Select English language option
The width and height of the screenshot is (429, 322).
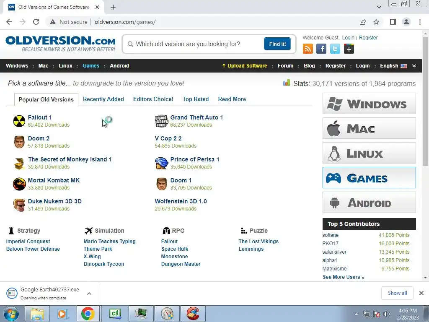(393, 66)
